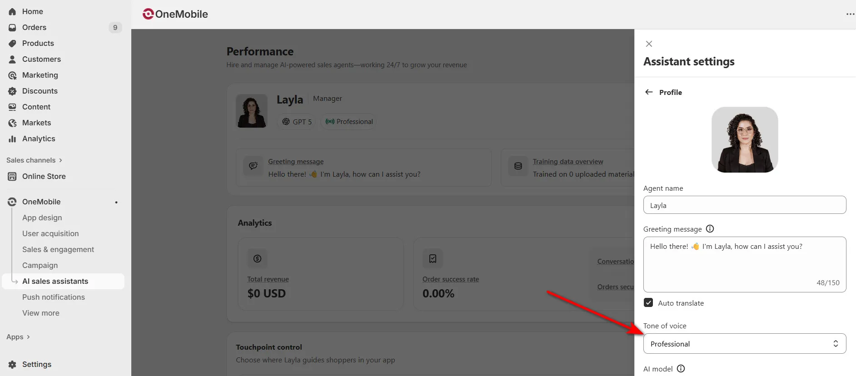
Task: Click the Total revenue label
Action: [x=268, y=279]
